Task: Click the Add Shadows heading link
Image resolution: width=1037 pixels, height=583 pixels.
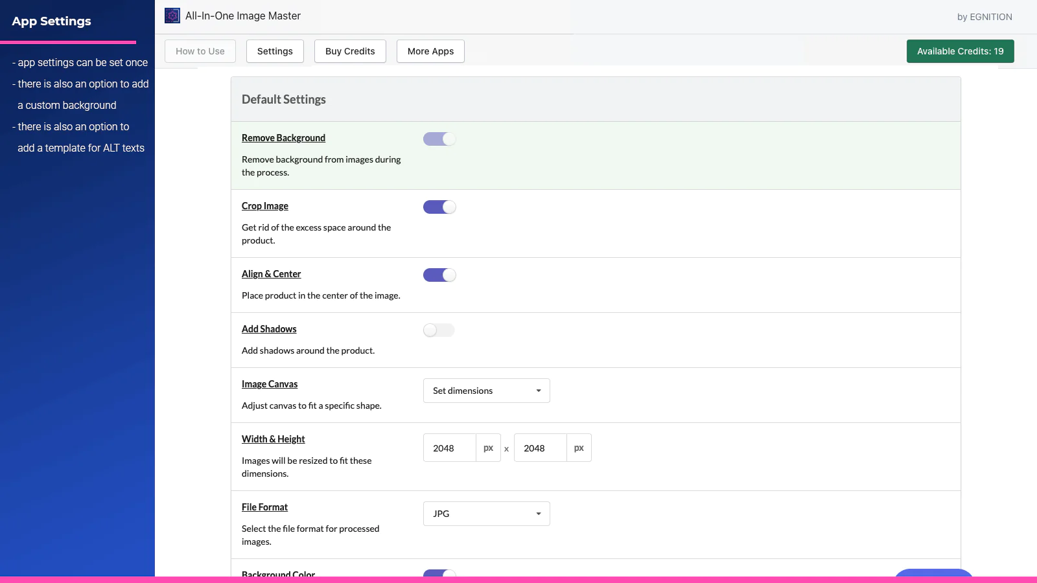Action: tap(269, 329)
